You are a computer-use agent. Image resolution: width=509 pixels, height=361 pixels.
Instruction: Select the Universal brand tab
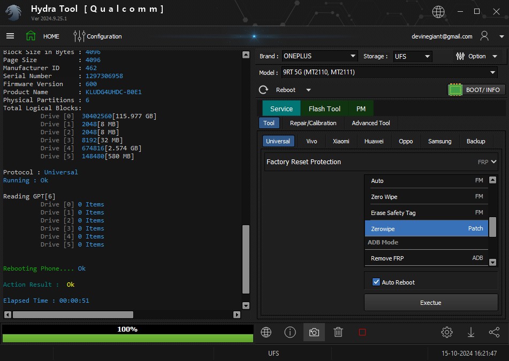[x=278, y=141]
